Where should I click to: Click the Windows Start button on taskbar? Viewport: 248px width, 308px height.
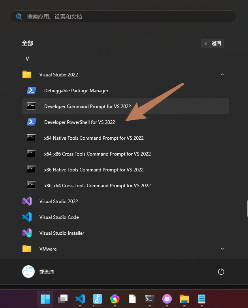(45, 299)
